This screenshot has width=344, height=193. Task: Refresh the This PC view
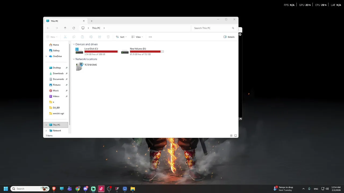click(x=74, y=28)
